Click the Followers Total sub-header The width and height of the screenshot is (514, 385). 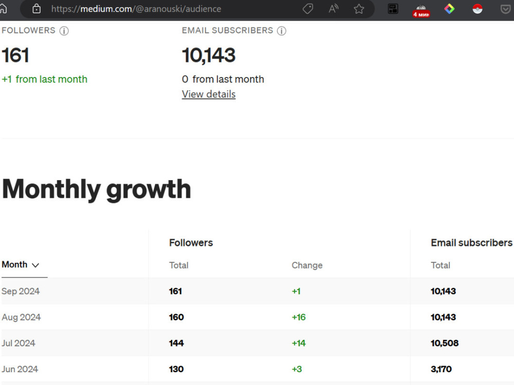coord(179,265)
